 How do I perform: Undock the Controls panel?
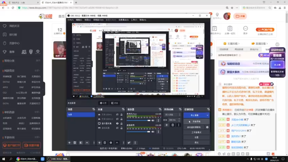coord(208,109)
